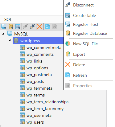This screenshot has height=127, width=115.
Task: Click Create Table toolbar icon
Action: click(x=18, y=27)
